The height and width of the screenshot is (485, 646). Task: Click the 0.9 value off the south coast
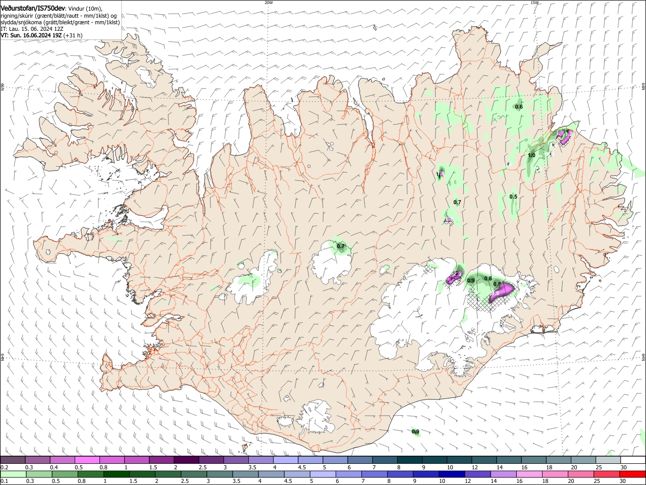(415, 431)
